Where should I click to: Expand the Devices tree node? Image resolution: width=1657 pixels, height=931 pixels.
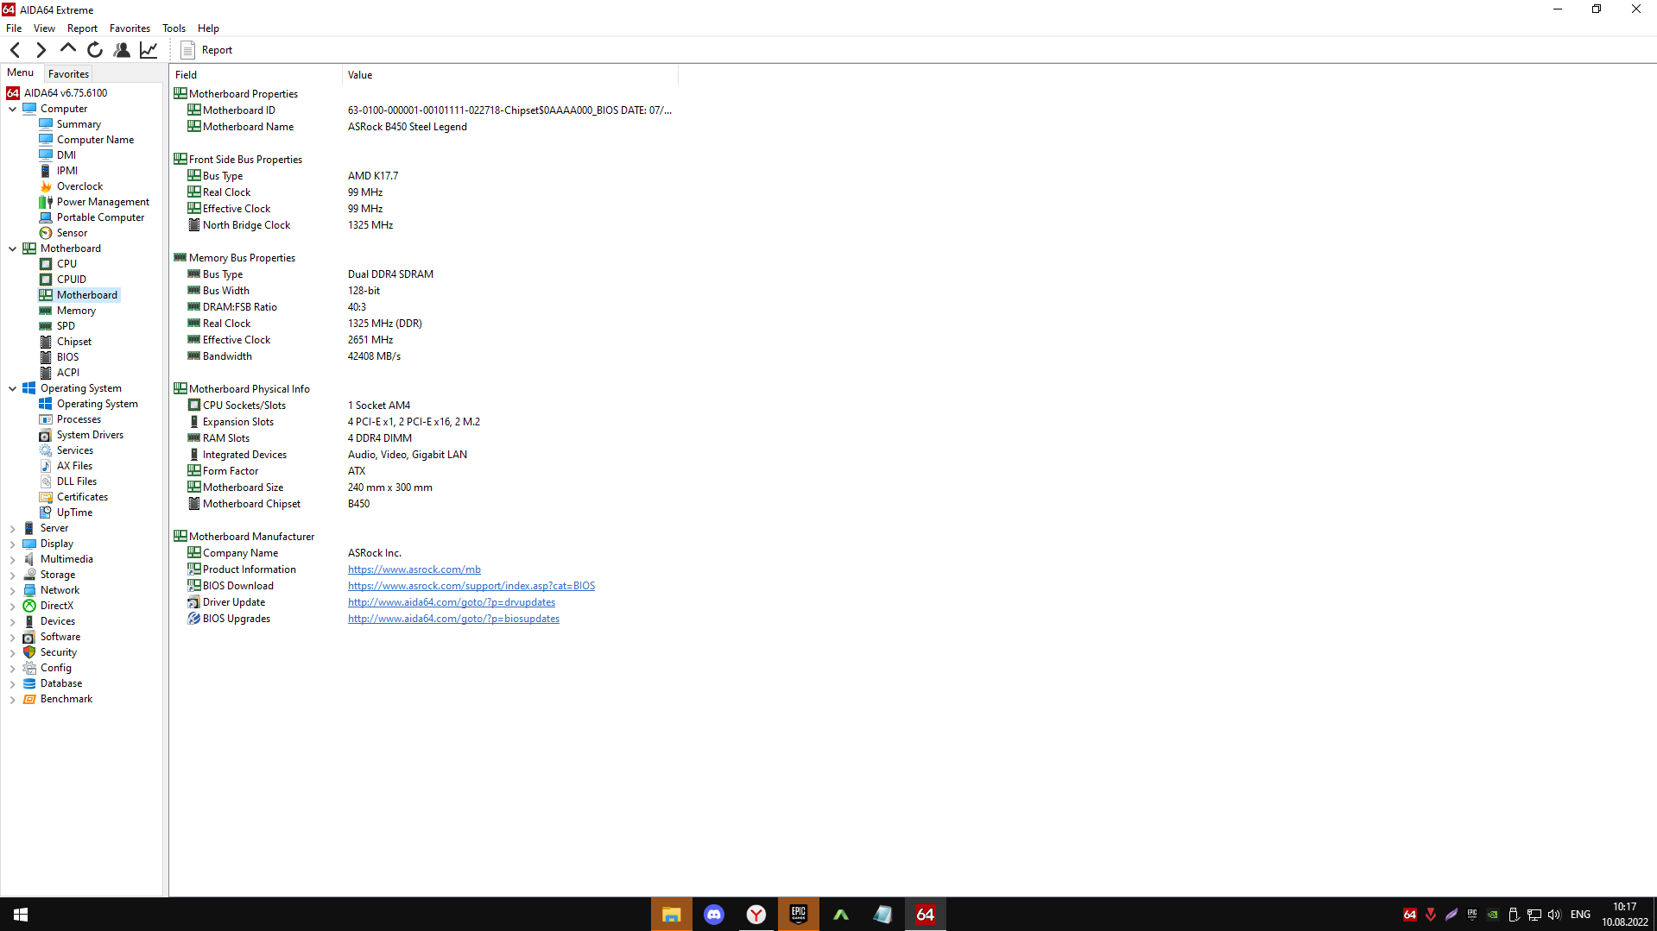(13, 621)
